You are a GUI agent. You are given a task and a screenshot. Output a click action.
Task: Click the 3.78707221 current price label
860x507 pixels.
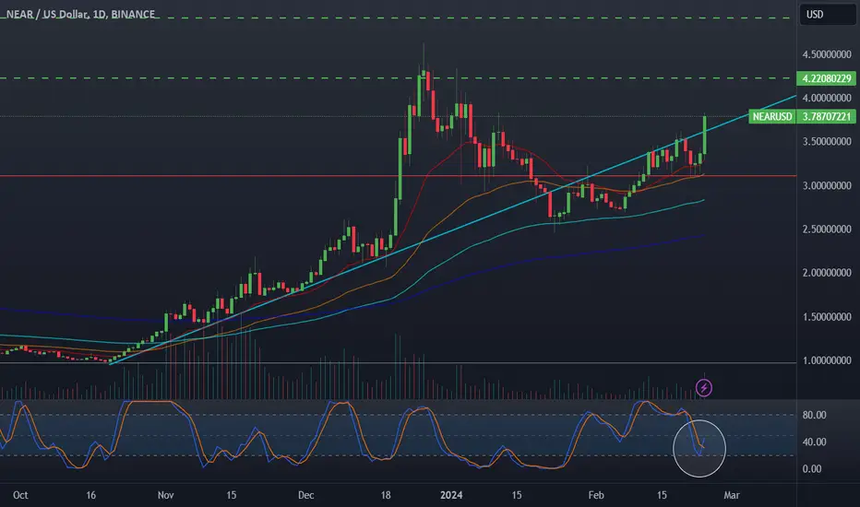[x=826, y=116]
